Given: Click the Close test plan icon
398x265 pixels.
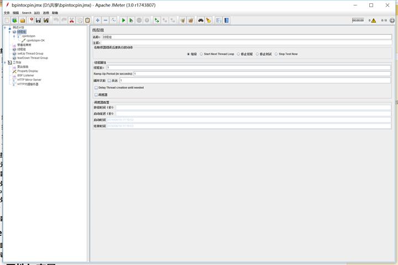Looking at the screenshot, I should 31,20.
